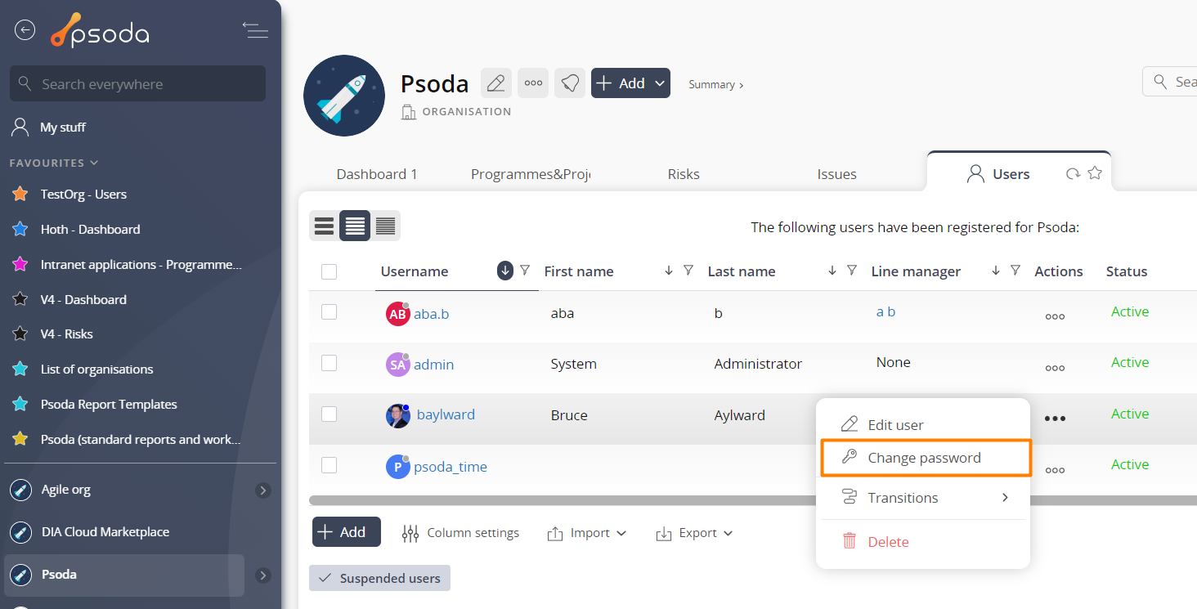Expand the Summary breadcrumb chevron
The width and height of the screenshot is (1197, 609).
[741, 84]
